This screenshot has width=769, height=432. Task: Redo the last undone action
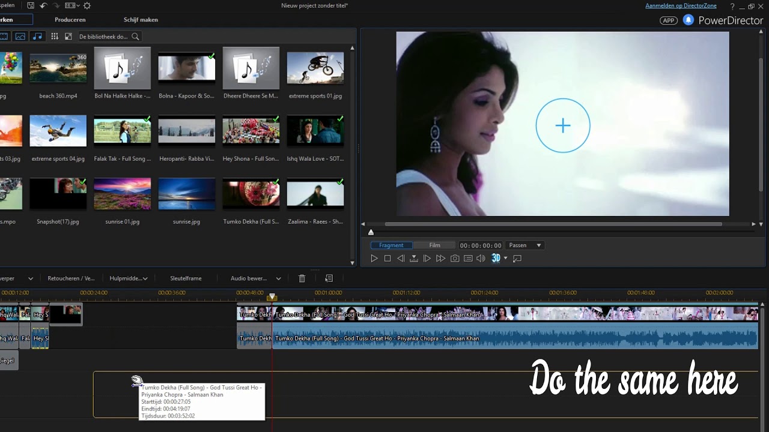click(x=56, y=5)
